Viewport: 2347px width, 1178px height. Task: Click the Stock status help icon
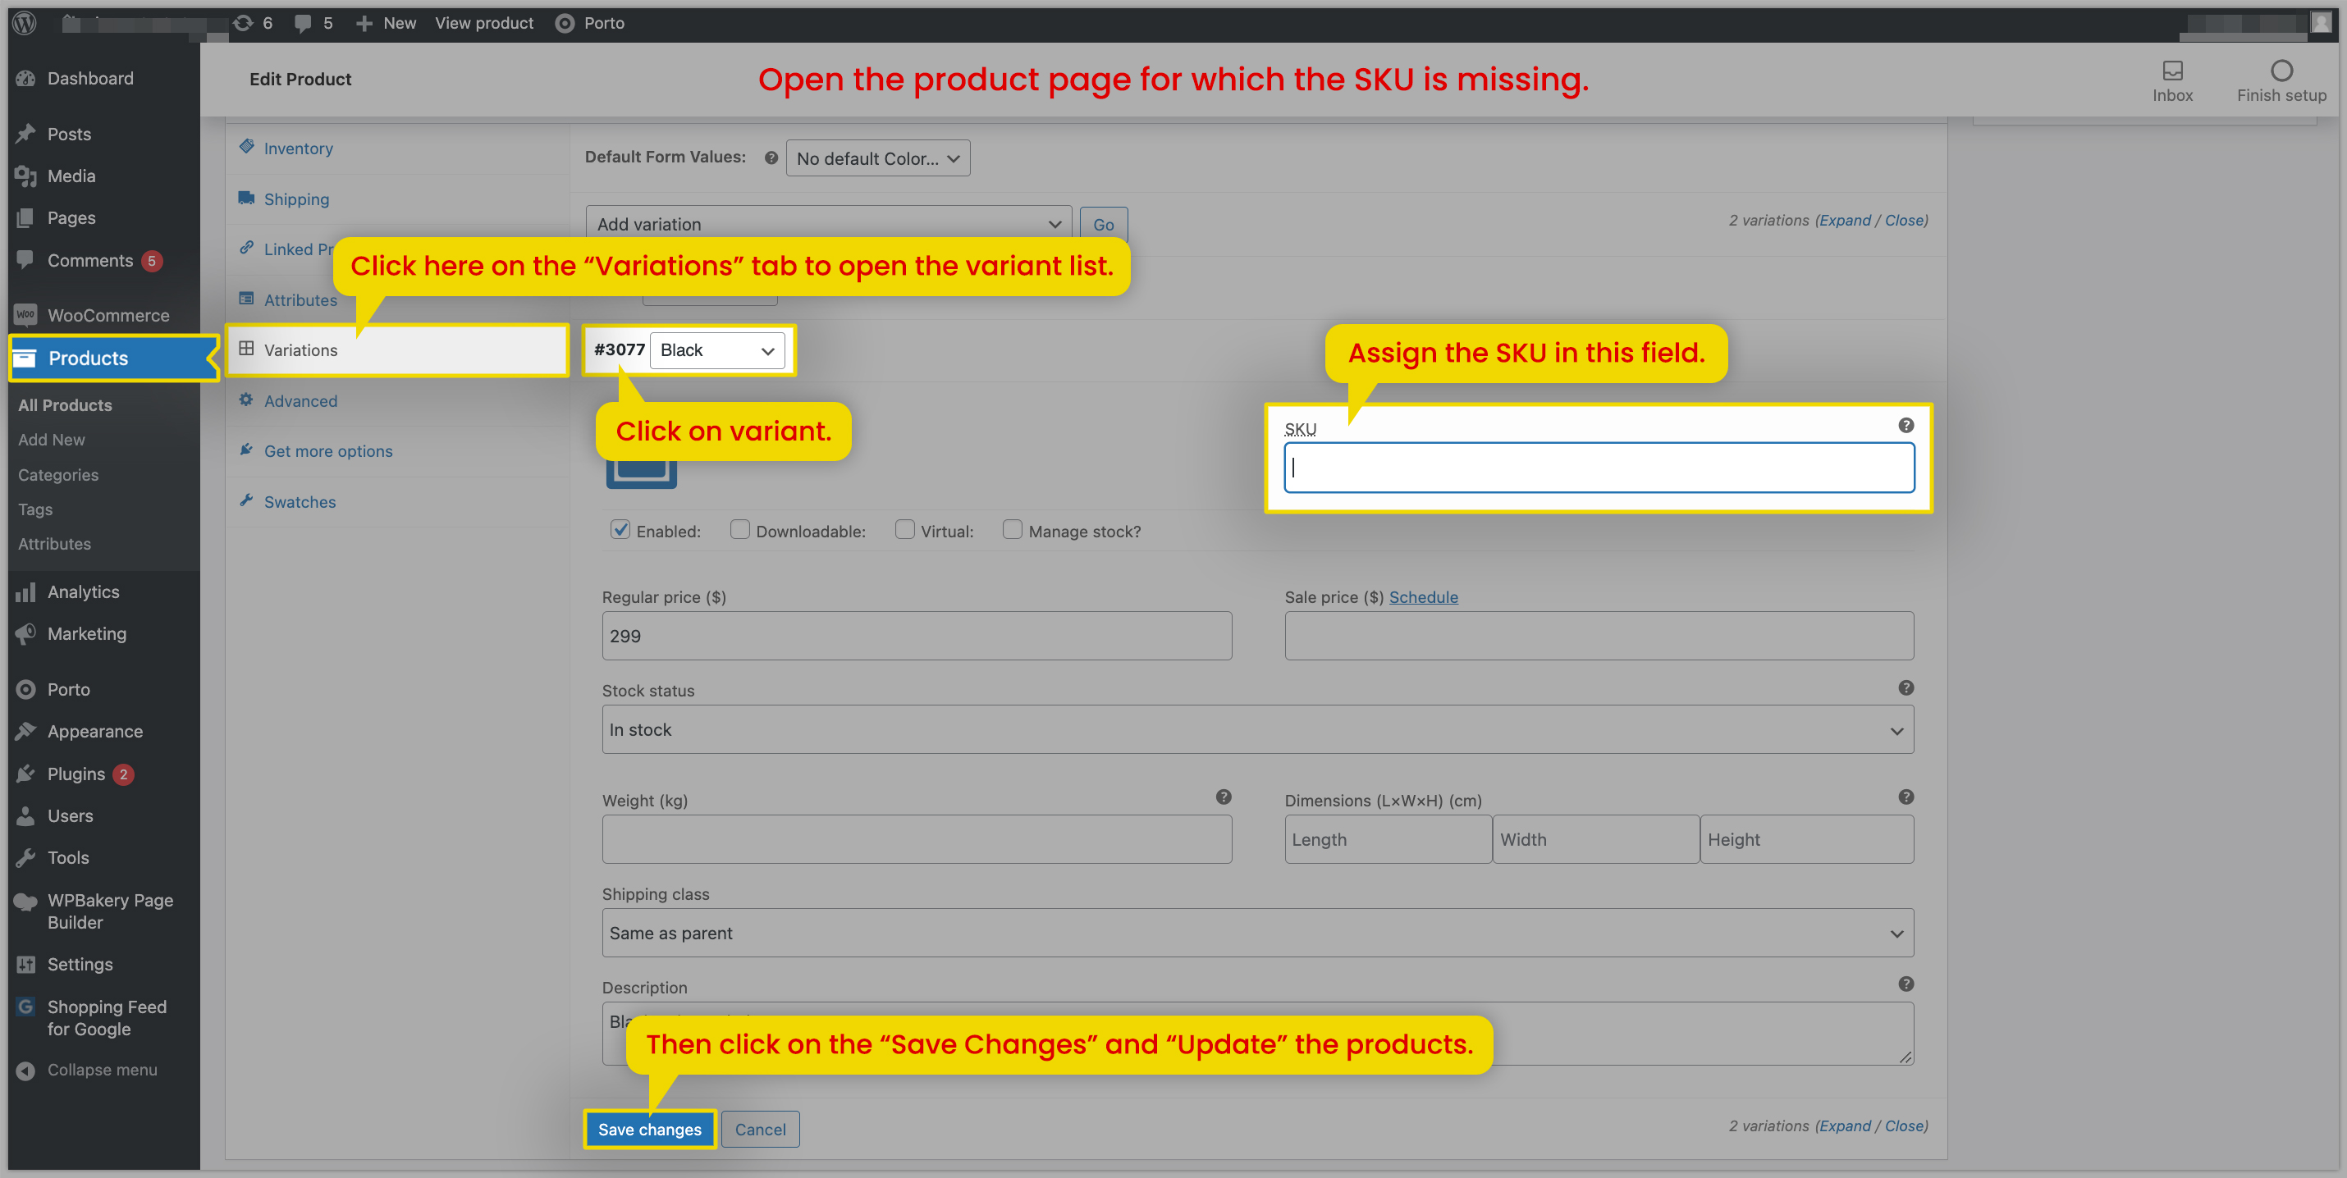(x=1906, y=687)
